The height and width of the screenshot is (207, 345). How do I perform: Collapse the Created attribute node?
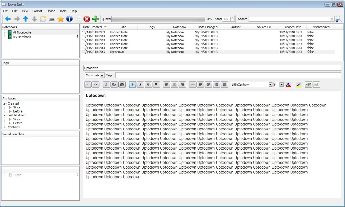click(5, 103)
